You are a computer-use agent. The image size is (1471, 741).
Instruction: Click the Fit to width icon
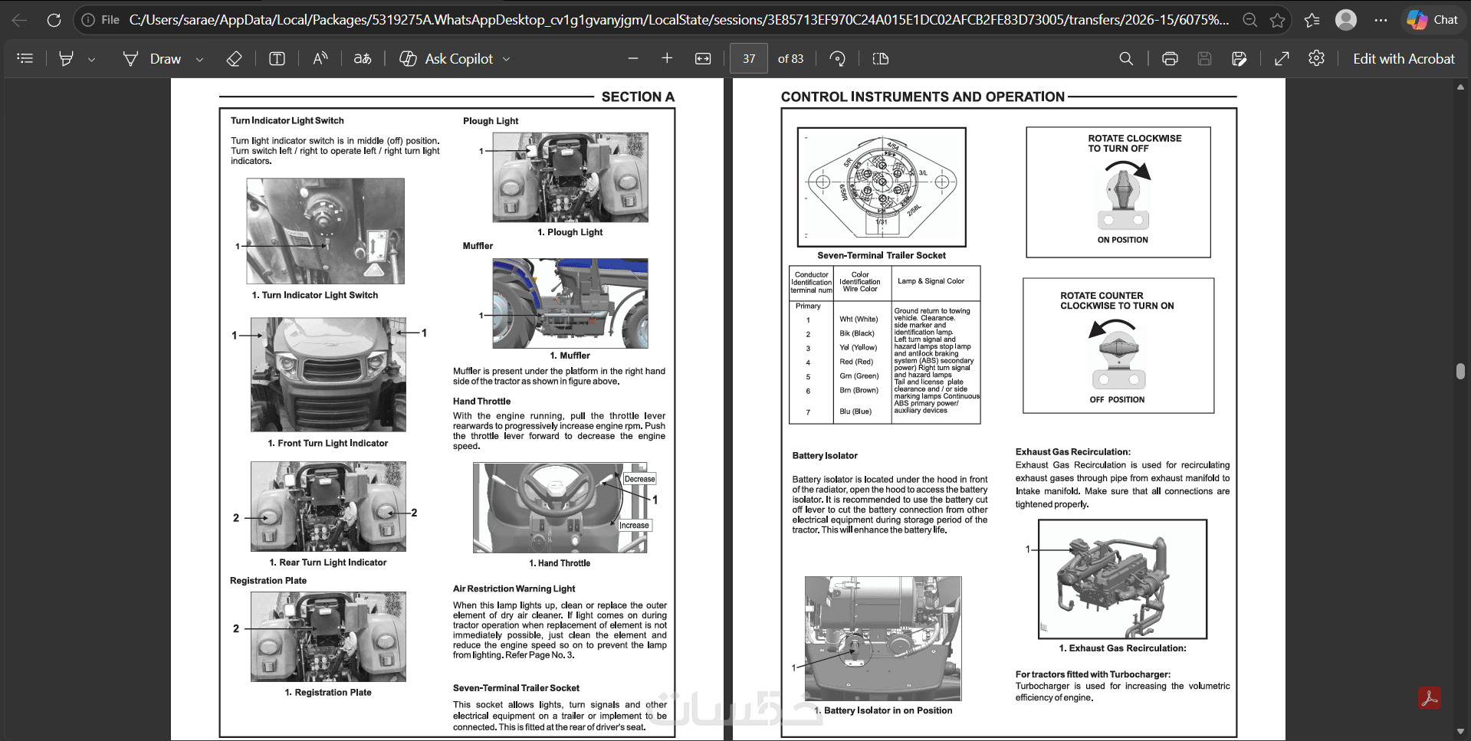click(x=703, y=58)
